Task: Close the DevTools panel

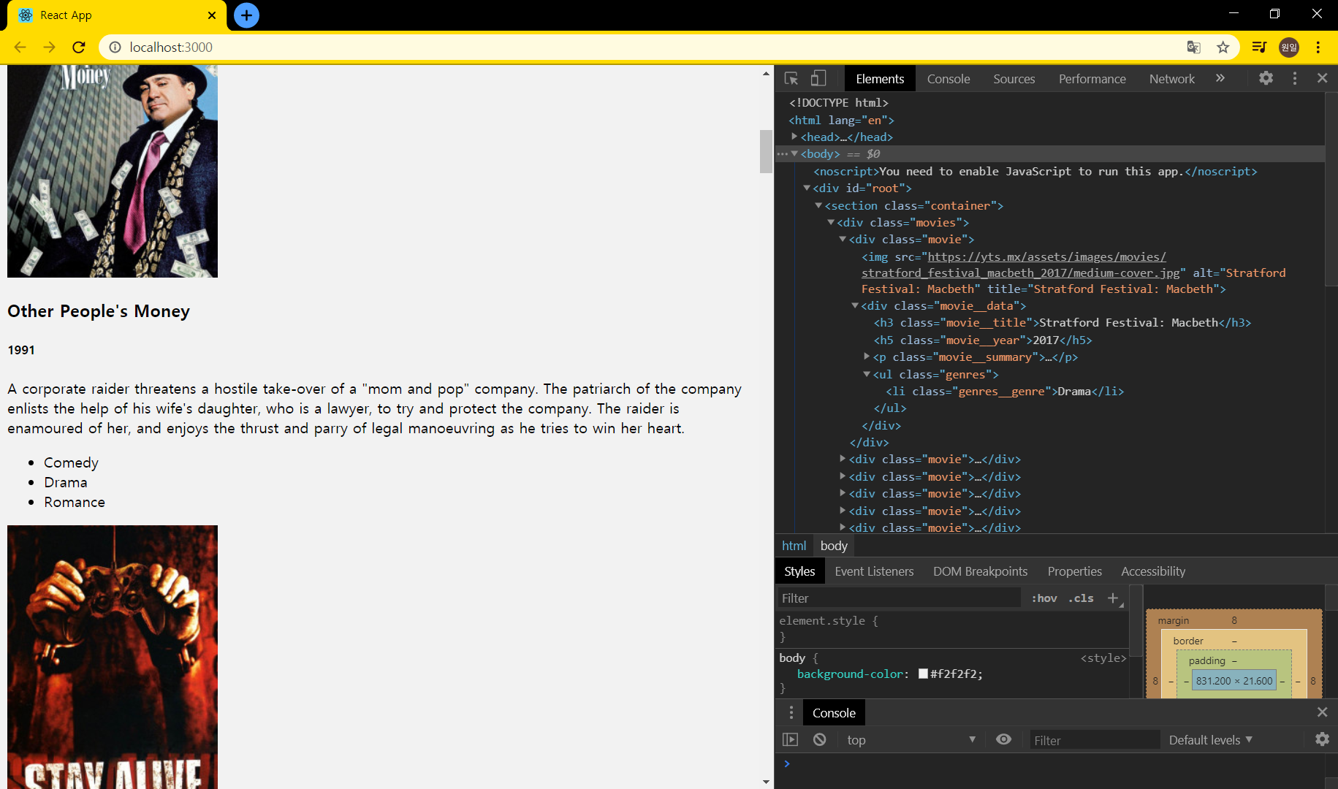Action: pyautogui.click(x=1322, y=78)
